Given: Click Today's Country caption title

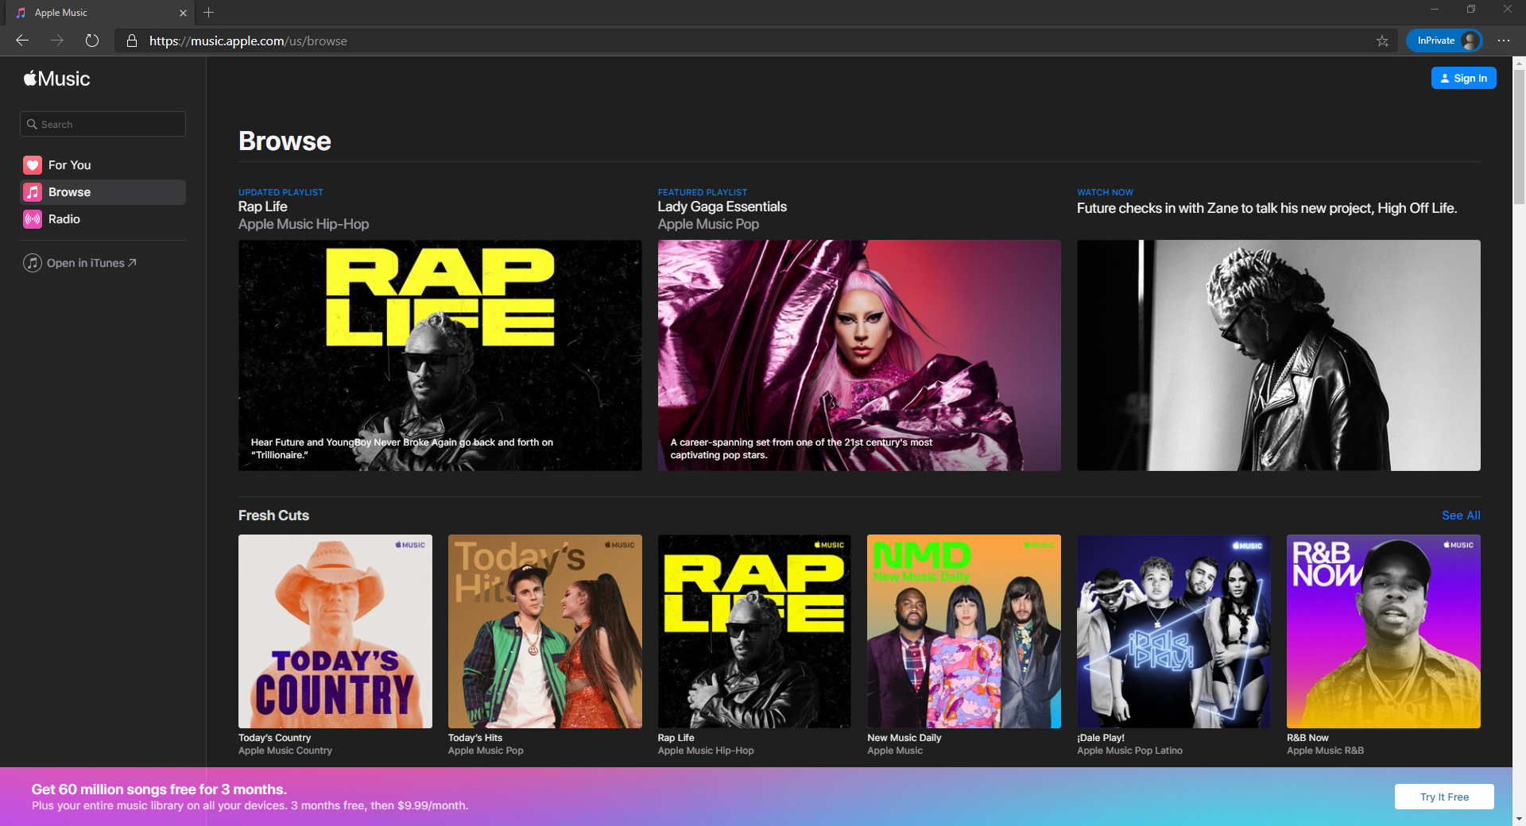Looking at the screenshot, I should click(x=275, y=738).
